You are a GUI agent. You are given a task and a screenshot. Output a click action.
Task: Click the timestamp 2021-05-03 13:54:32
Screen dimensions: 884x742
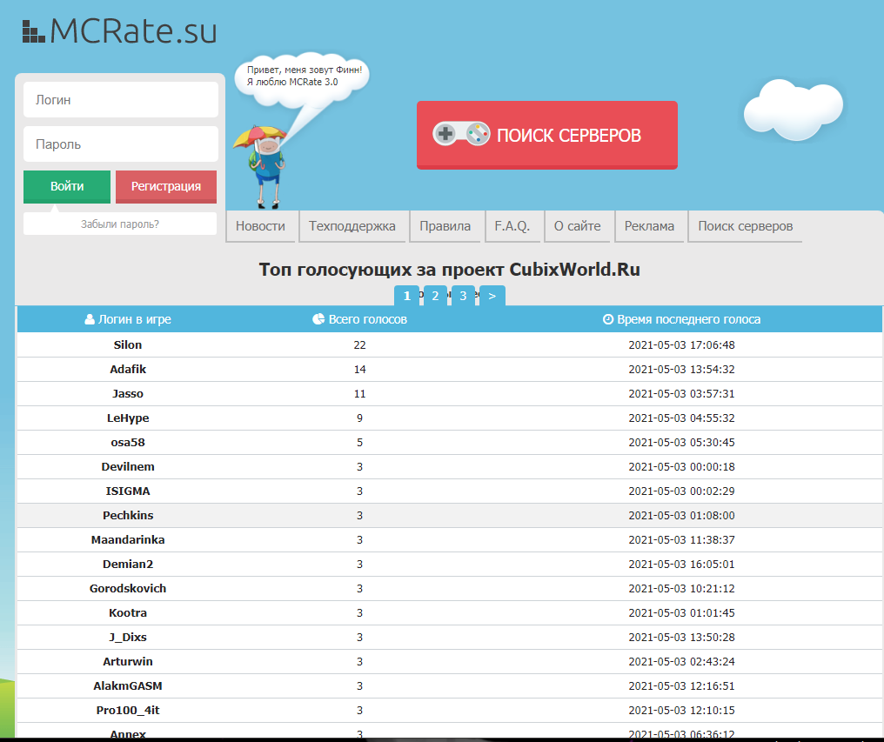[x=681, y=370]
